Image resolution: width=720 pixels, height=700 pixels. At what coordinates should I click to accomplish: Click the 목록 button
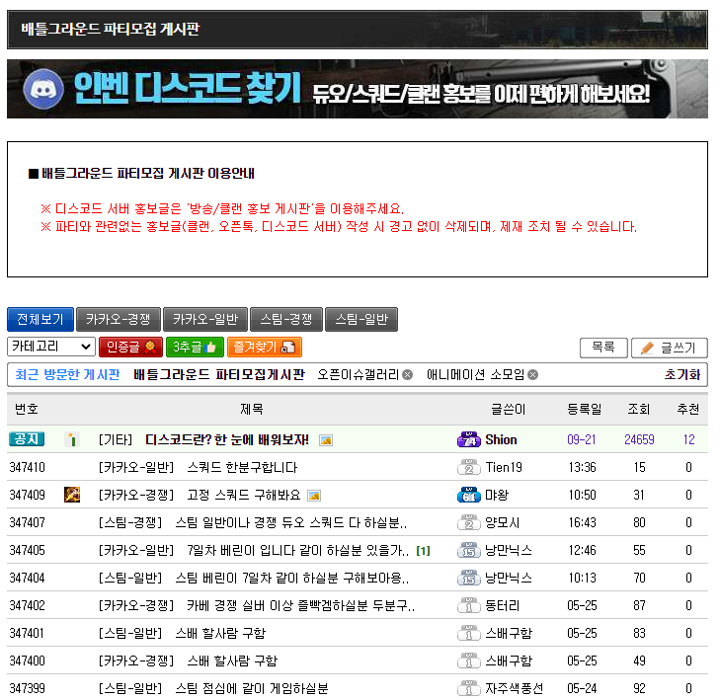click(x=603, y=348)
